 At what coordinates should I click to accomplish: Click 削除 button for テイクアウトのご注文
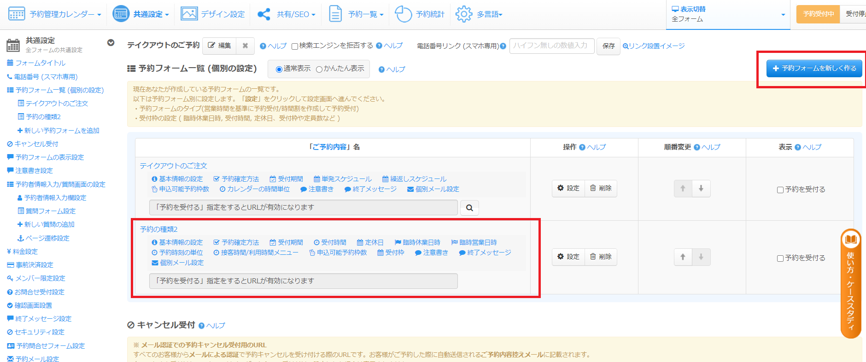(x=601, y=188)
